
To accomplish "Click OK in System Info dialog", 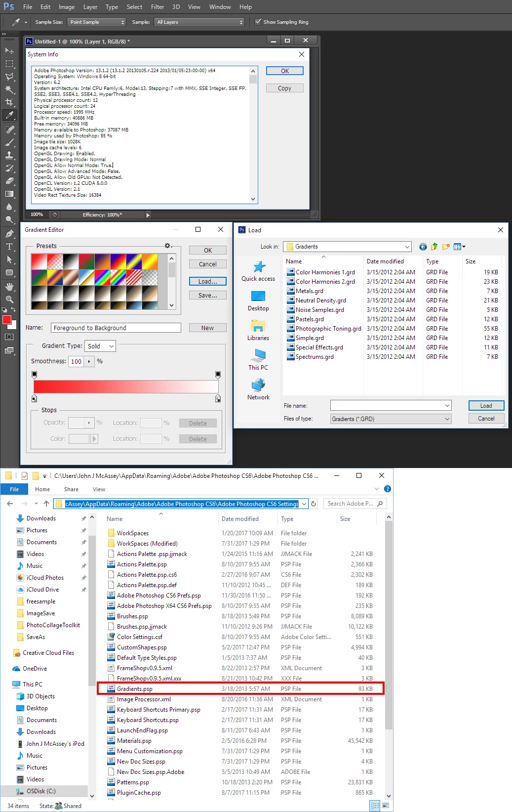I will [285, 71].
